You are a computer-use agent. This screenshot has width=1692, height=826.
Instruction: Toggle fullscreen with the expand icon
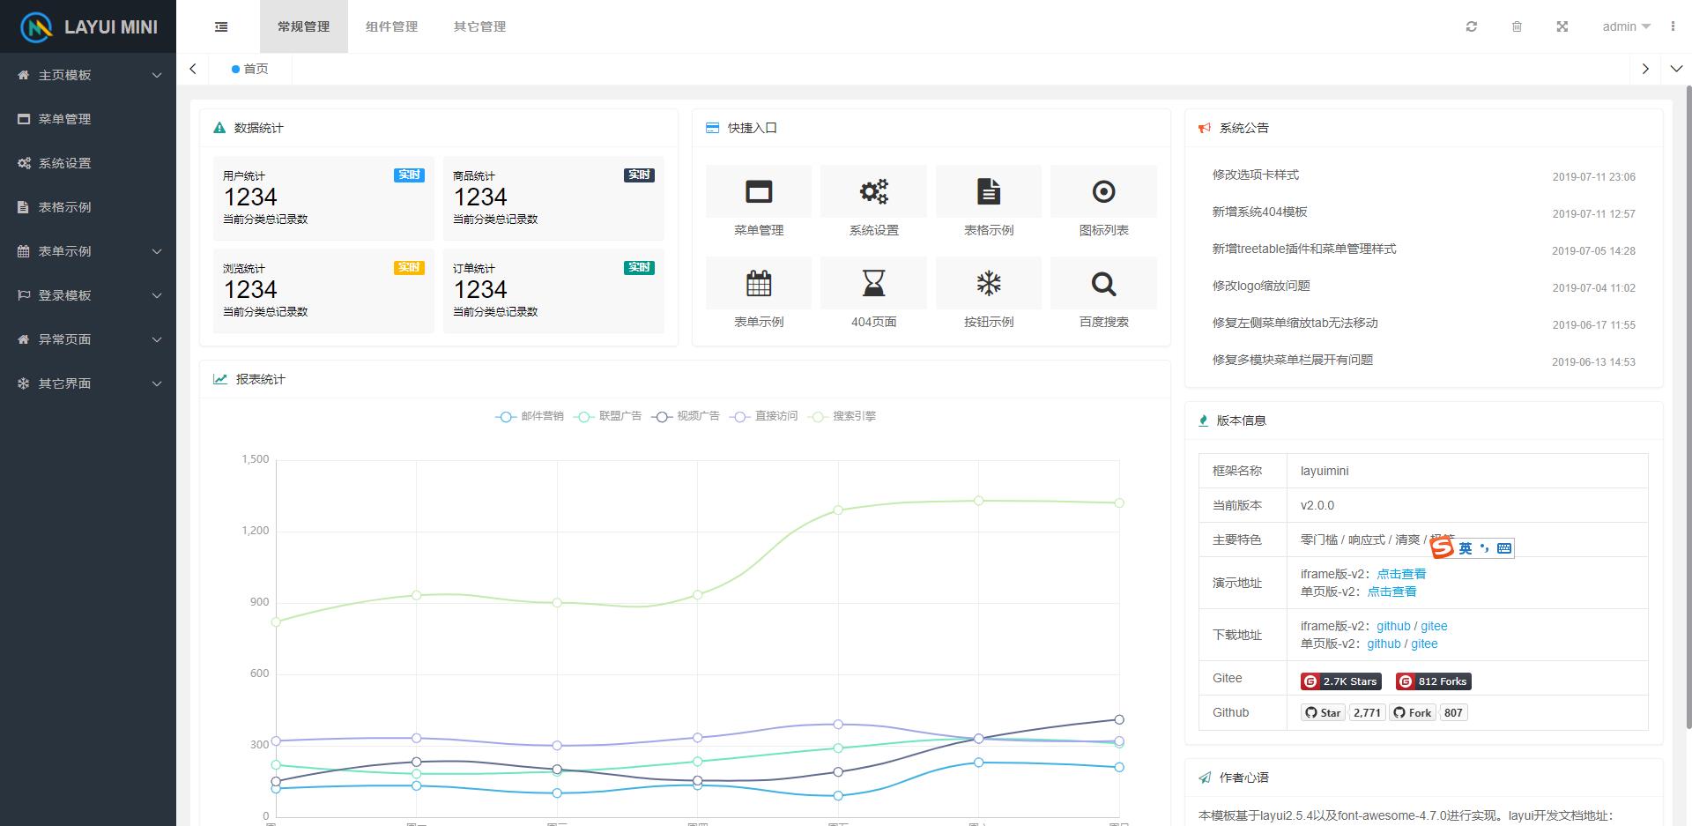pos(1562,26)
